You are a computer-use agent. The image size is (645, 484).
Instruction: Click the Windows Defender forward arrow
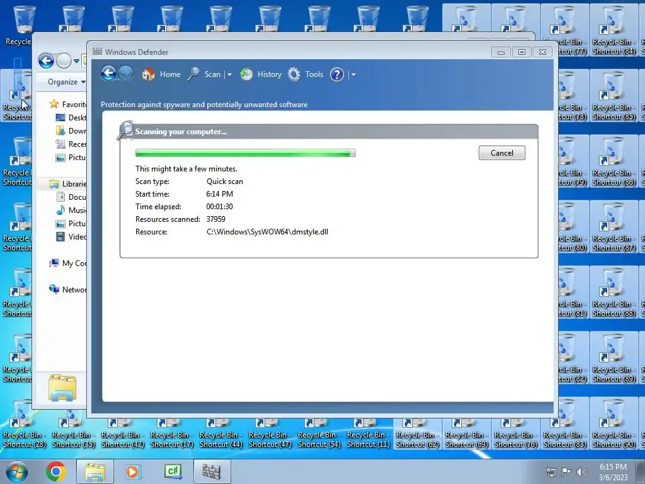[126, 74]
